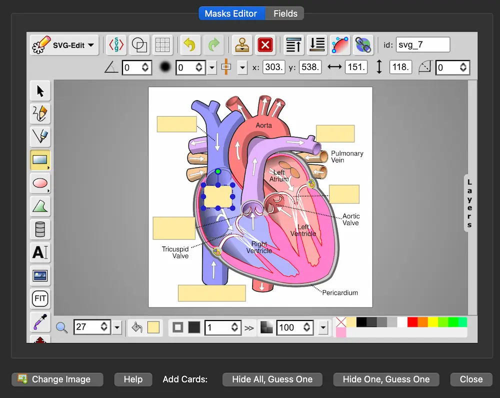Use the eyedropper color picker tool
This screenshot has width=500, height=398.
(x=40, y=322)
